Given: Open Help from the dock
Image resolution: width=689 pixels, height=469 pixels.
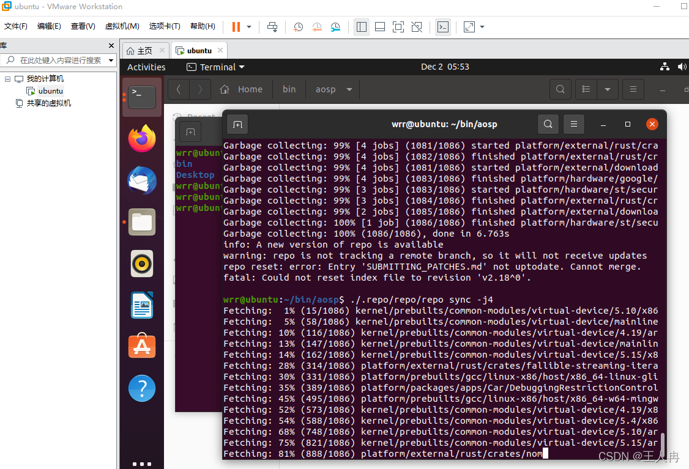Looking at the screenshot, I should coord(142,388).
